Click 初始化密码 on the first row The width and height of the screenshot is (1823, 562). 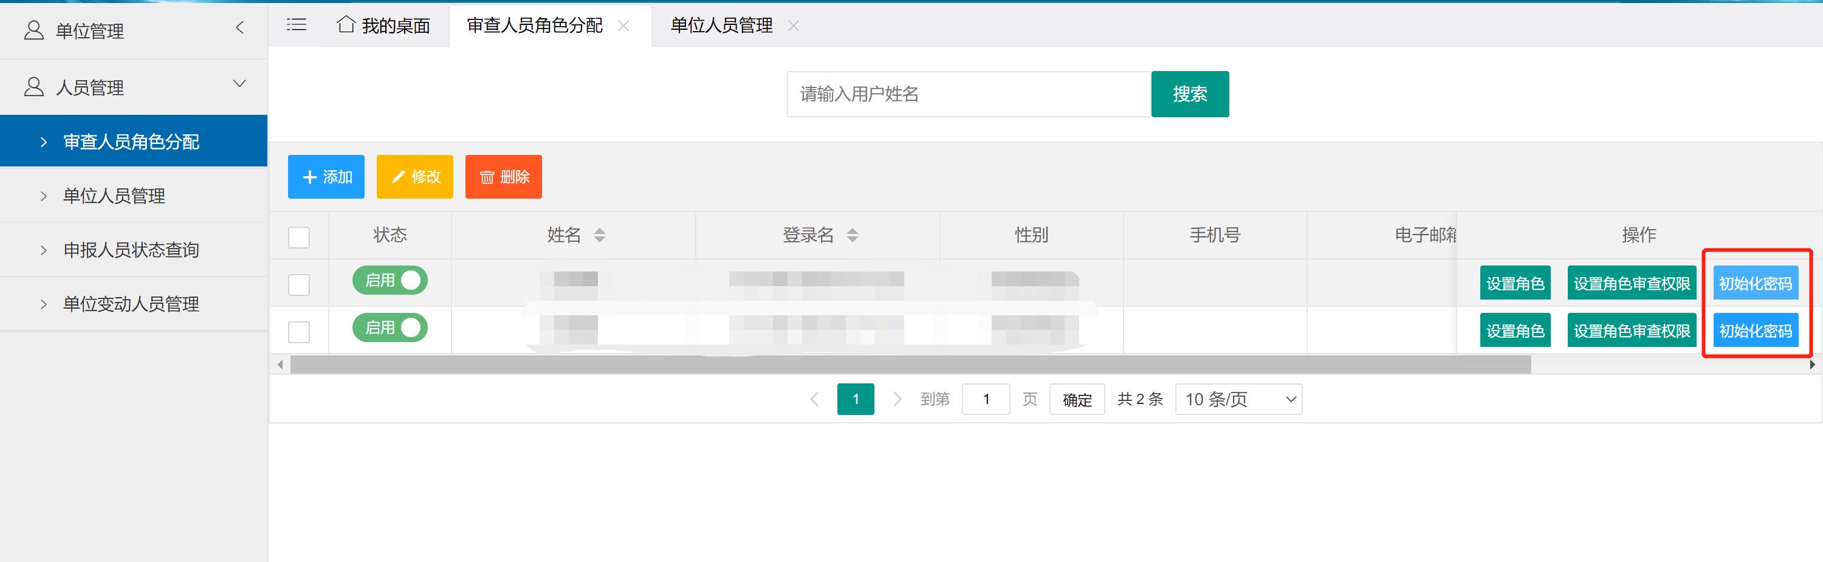1756,283
